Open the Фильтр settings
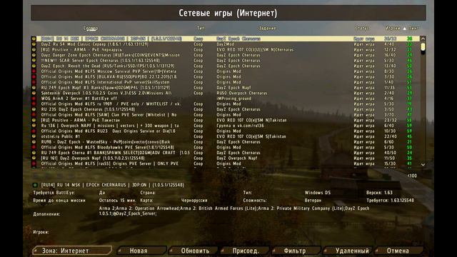The height and width of the screenshot is (257, 457). coord(296,251)
